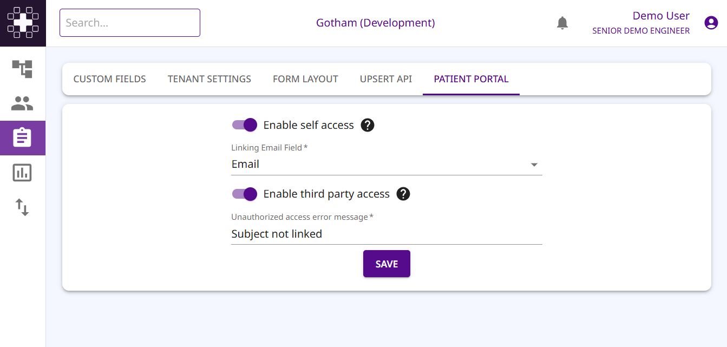Open the people/users sidebar icon

[22, 103]
